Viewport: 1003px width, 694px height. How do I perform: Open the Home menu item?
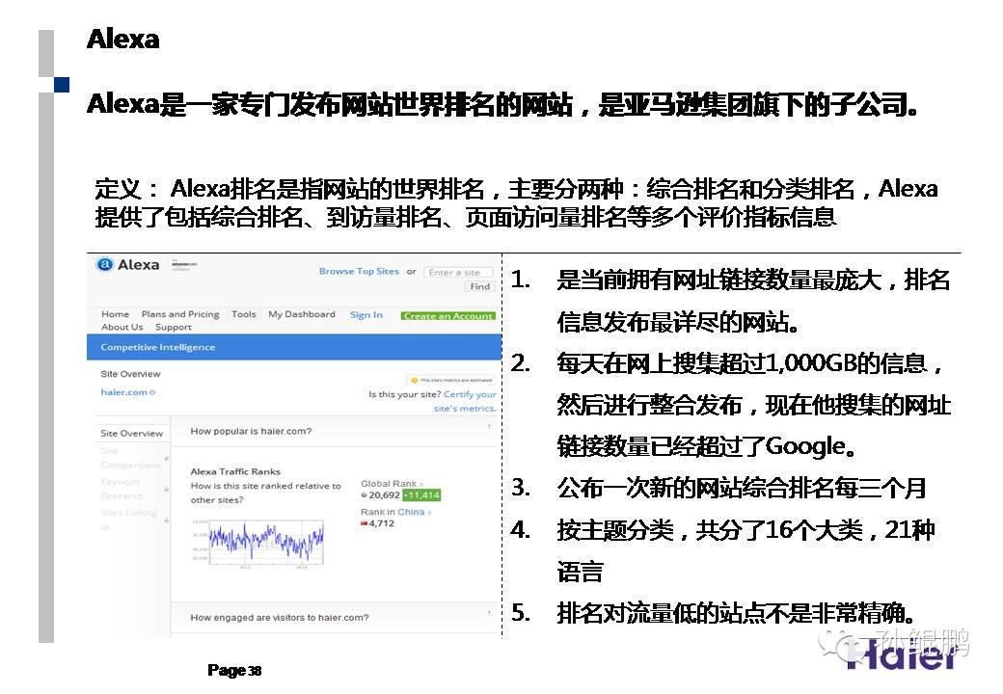tap(115, 314)
